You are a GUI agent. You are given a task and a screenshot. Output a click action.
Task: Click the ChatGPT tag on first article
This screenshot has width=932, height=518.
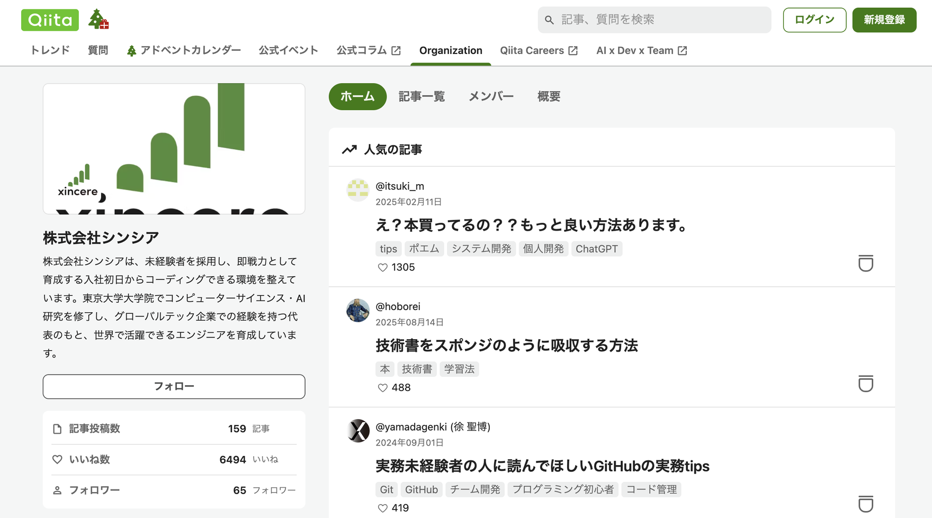click(596, 249)
